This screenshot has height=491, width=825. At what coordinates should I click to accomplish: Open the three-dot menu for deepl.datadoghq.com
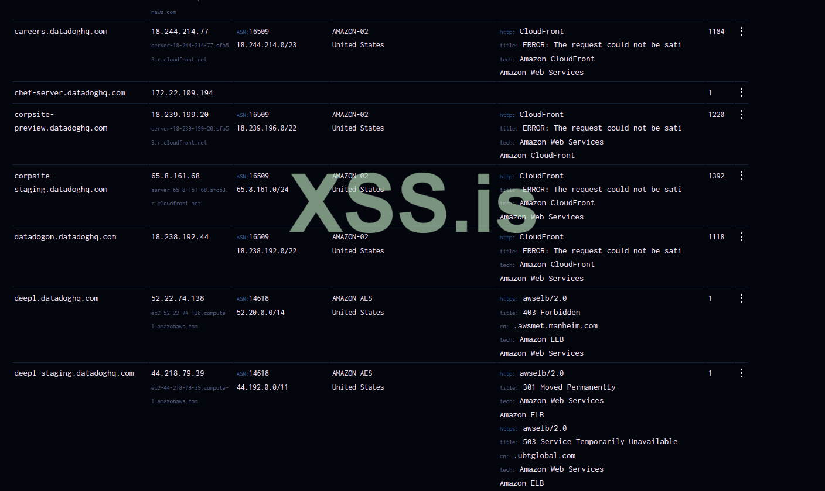tap(741, 298)
